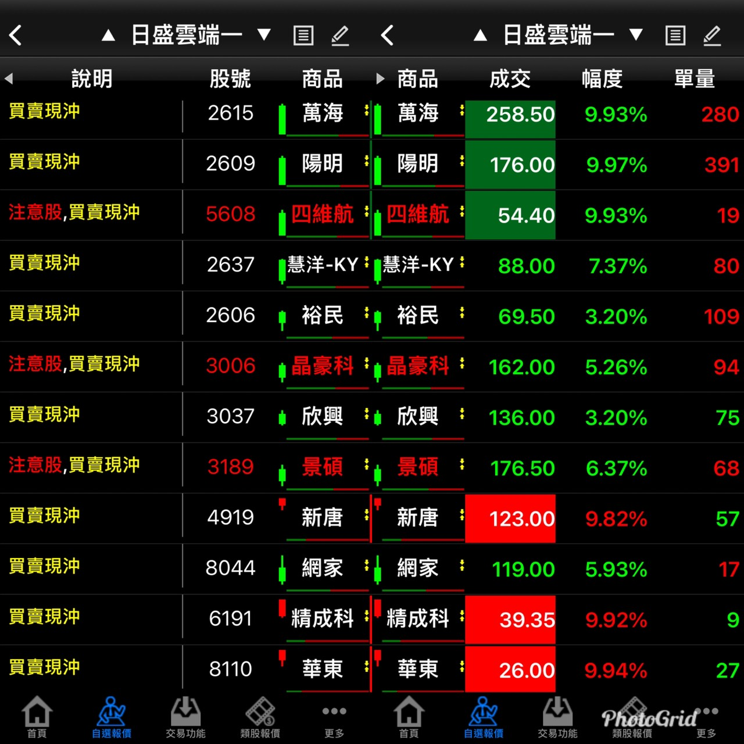The height and width of the screenshot is (744, 744).
Task: Go back using right panel back arrow
Action: [388, 35]
